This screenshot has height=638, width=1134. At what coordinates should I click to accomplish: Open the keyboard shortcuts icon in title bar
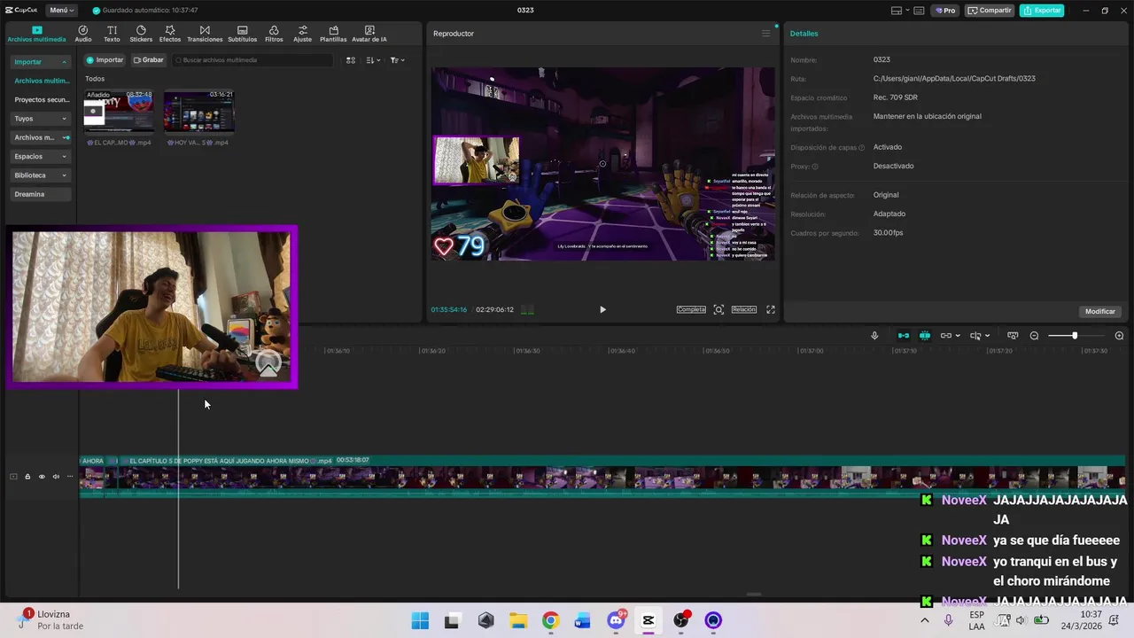[919, 11]
